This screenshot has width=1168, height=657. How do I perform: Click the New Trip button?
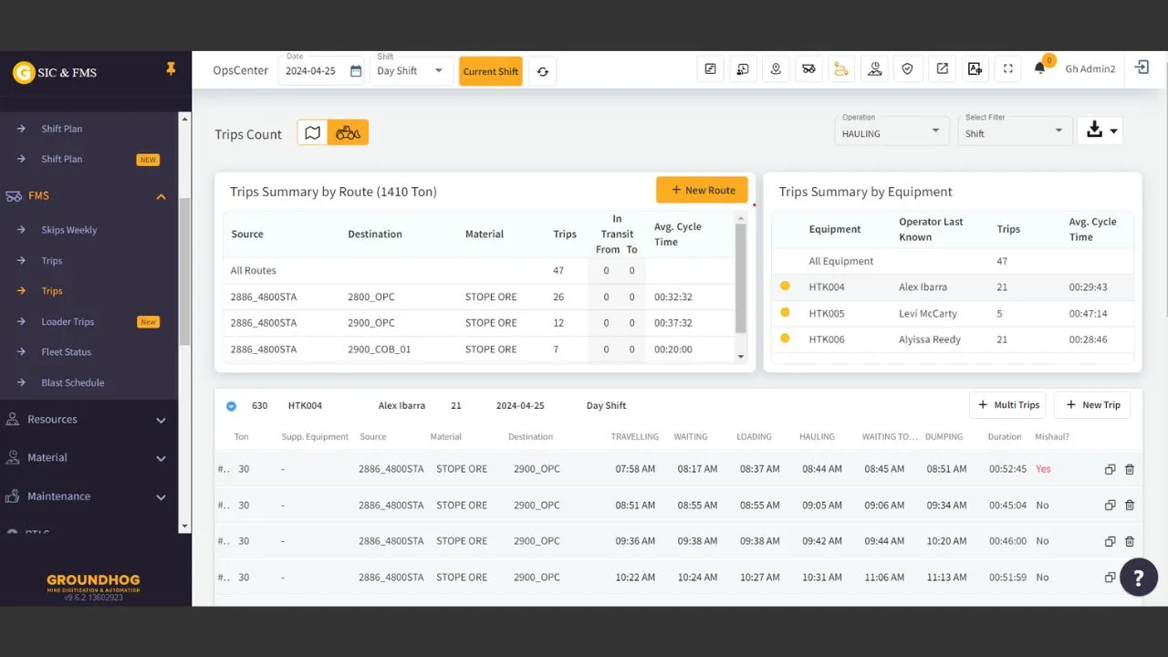pyautogui.click(x=1092, y=405)
